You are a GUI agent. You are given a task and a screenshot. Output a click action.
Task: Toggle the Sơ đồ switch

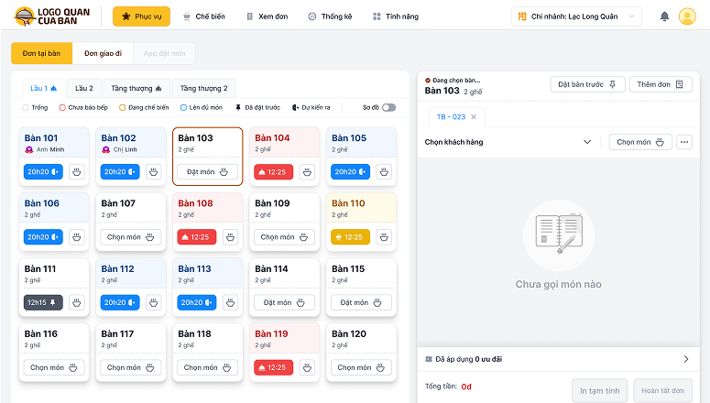coord(389,107)
